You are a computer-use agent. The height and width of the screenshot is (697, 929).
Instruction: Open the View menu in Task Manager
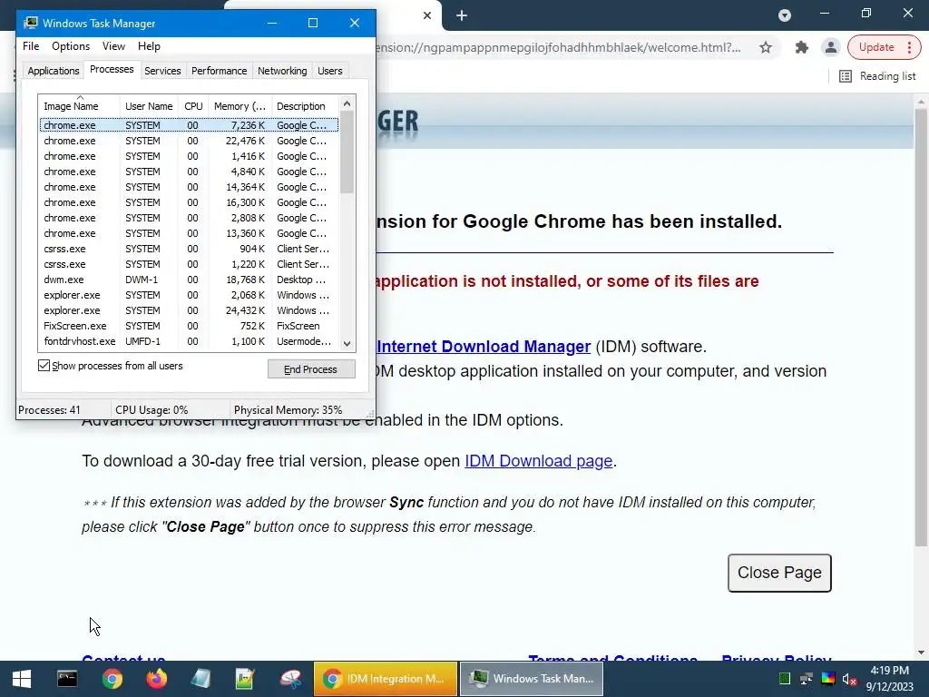[113, 46]
